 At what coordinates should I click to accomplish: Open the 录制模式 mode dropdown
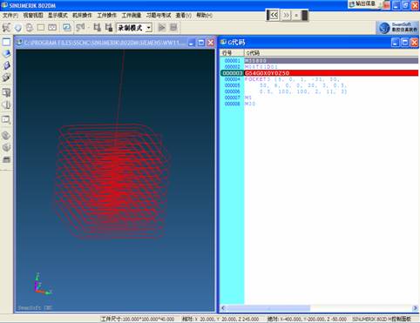tap(149, 28)
